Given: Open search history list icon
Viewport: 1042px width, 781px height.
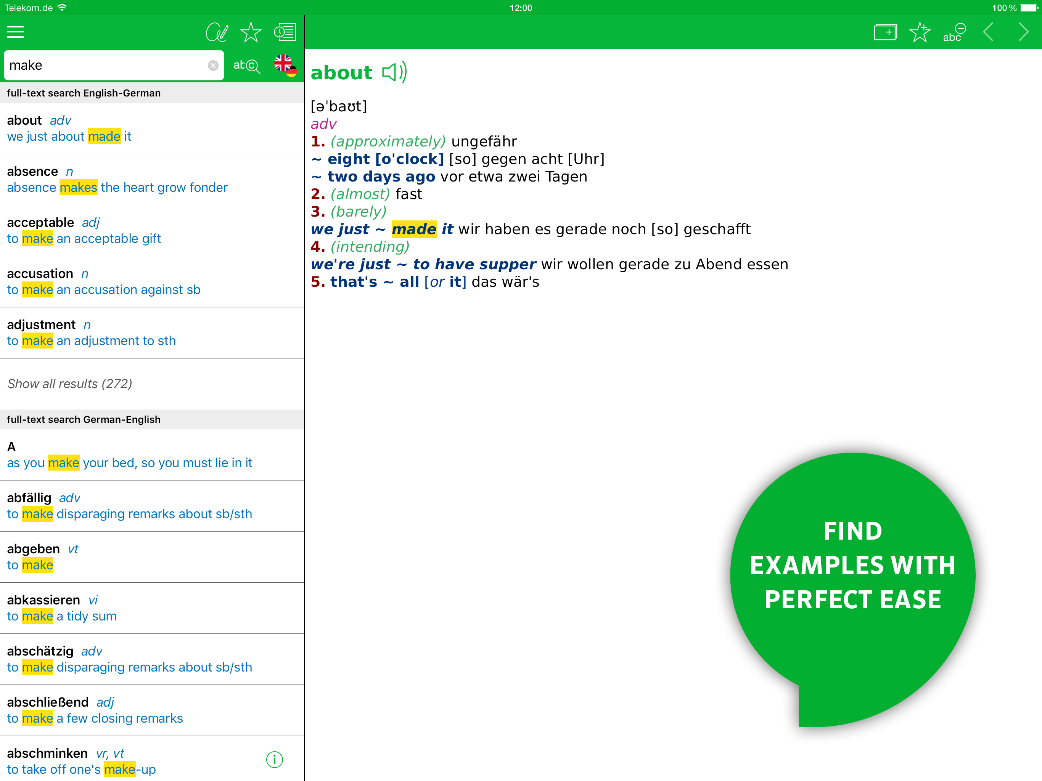Looking at the screenshot, I should [x=285, y=32].
